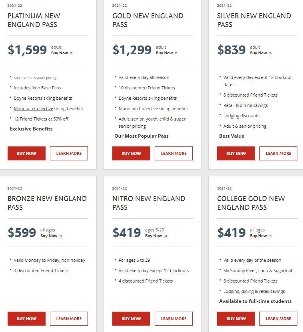Click LEARN MORE on Bronze New England Pass
This screenshot has height=332, width=303.
[69, 319]
